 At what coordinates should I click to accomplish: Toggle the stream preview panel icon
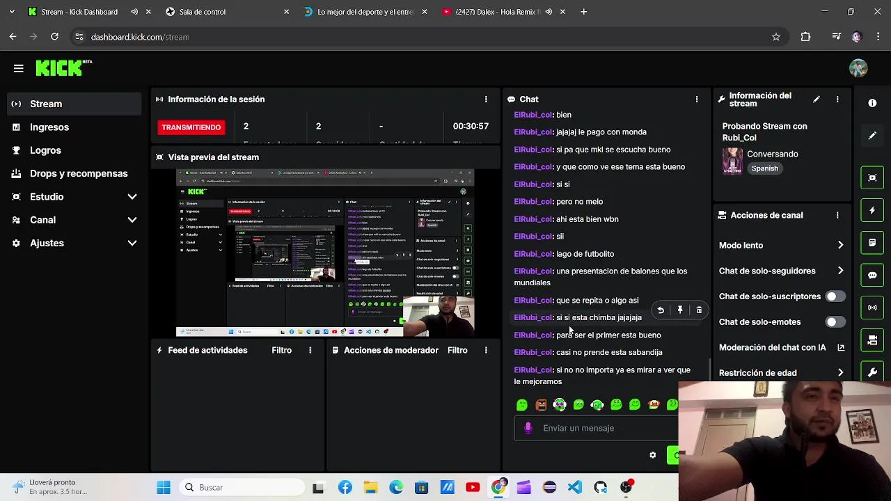coord(872,177)
